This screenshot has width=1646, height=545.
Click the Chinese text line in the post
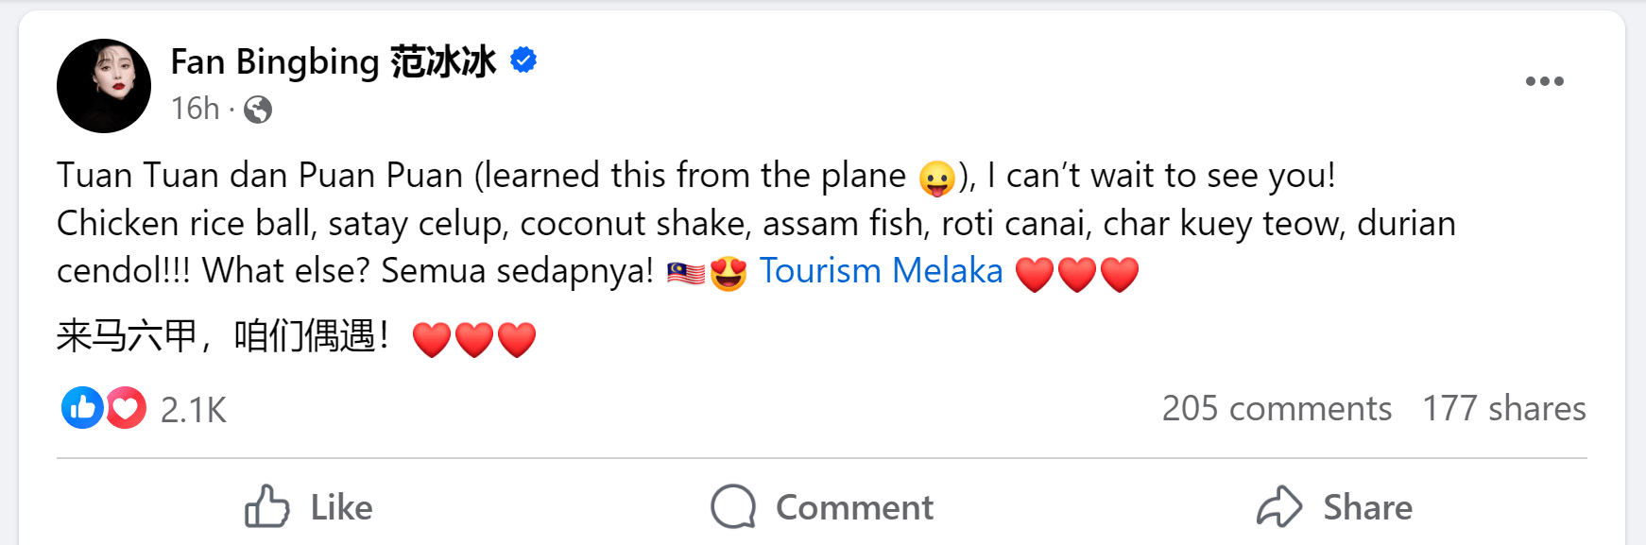pyautogui.click(x=222, y=336)
